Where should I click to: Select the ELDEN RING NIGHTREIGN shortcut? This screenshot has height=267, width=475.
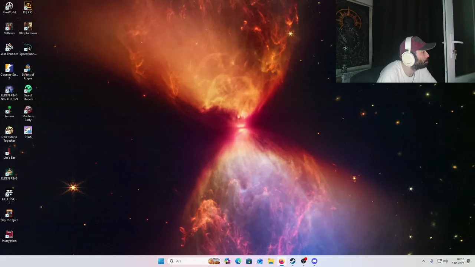click(9, 93)
